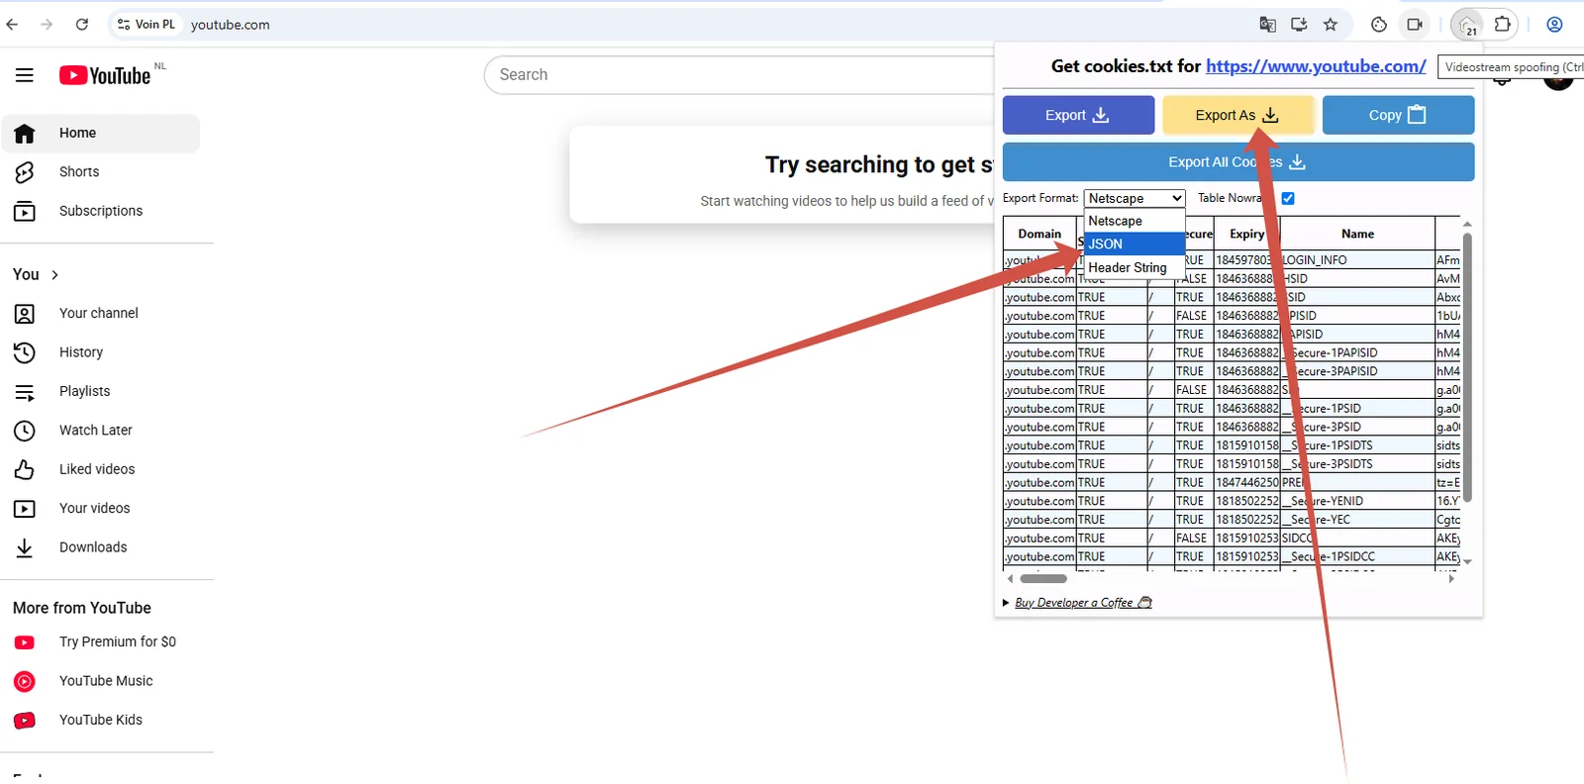This screenshot has width=1584, height=784.
Task: Reload the YouTube page
Action: tap(82, 25)
